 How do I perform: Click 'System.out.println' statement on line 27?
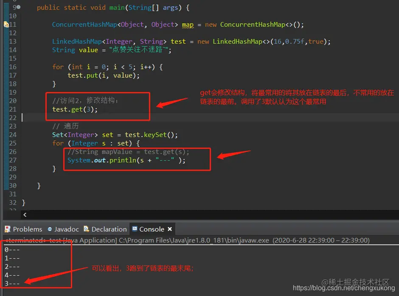tap(126, 160)
